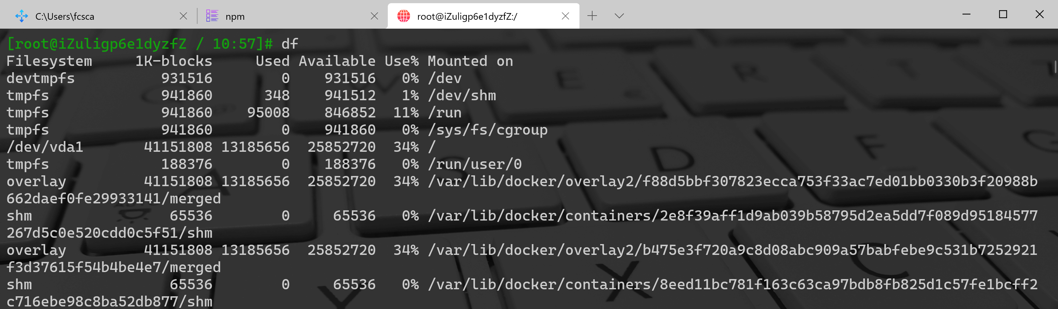Close the root@iZuligp6e1dyzfZ tab
Image resolution: width=1058 pixels, height=309 pixels.
coord(565,16)
